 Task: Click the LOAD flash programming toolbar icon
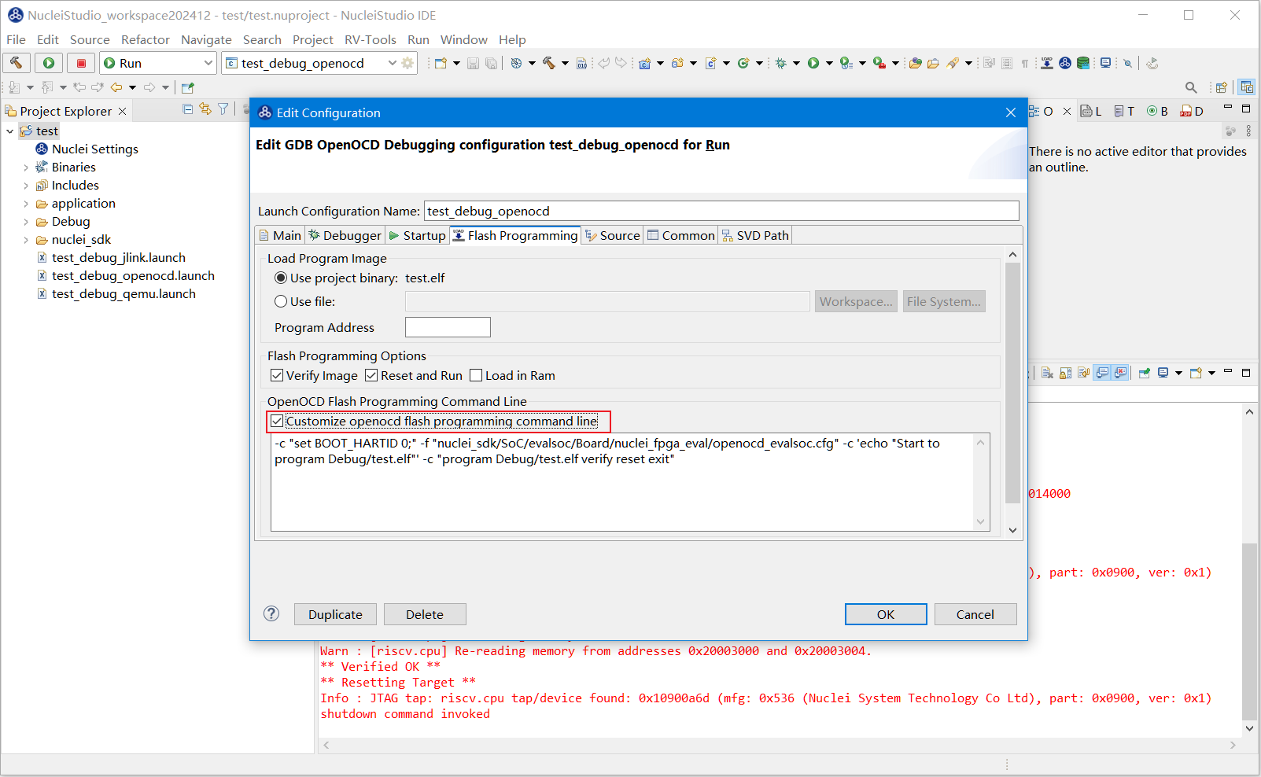(1047, 63)
